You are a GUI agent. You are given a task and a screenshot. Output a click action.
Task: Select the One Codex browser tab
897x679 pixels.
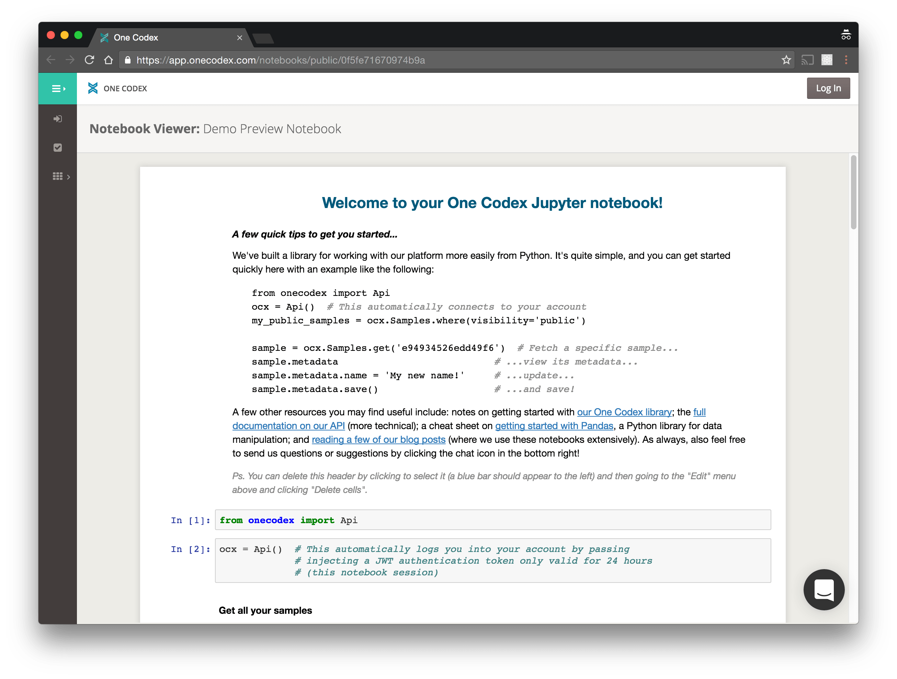point(170,38)
